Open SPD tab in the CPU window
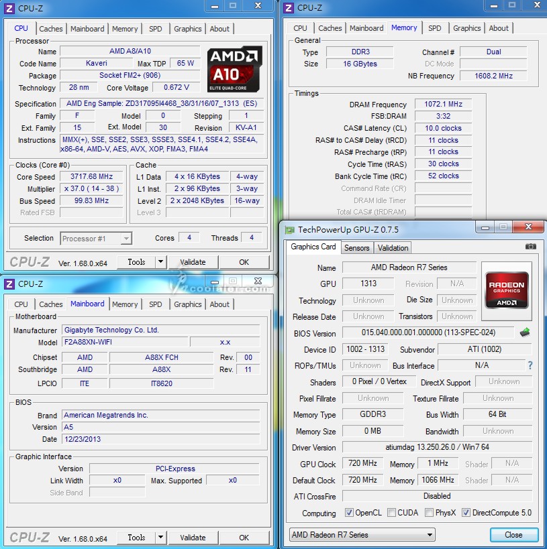This screenshot has width=547, height=549. coord(155,29)
